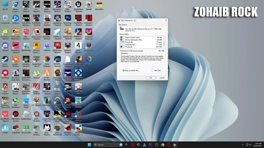Select the Temporary files list row

[142, 44]
